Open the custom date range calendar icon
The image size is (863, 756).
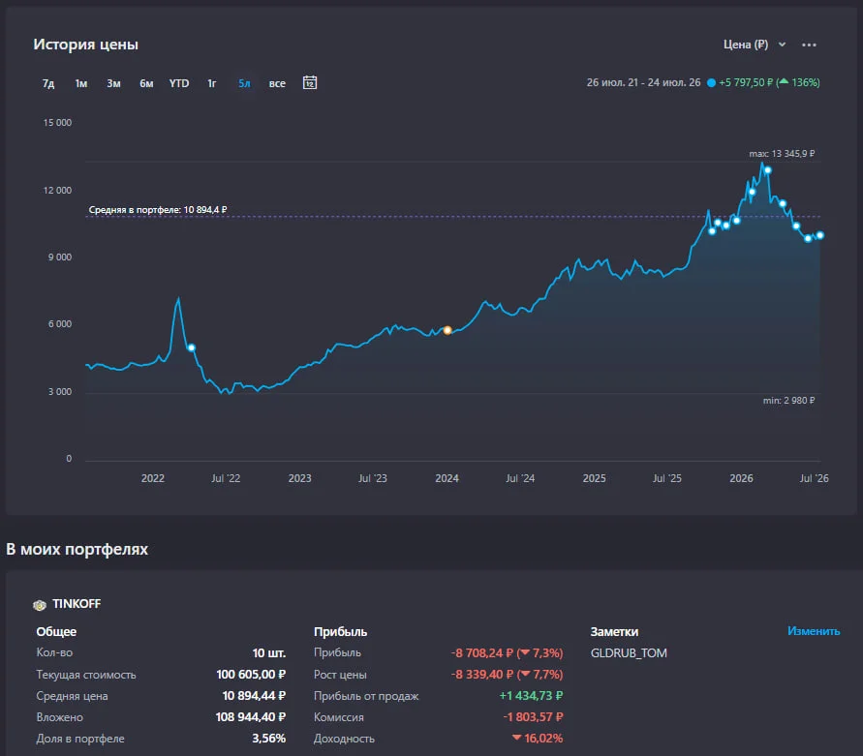point(310,82)
